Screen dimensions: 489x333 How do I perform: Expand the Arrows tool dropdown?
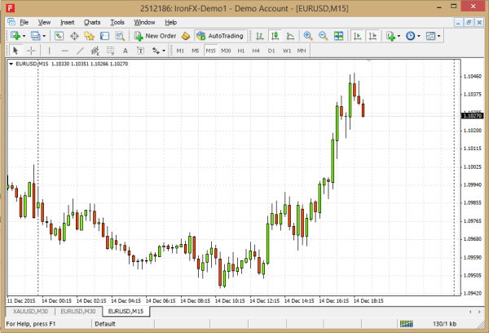164,51
